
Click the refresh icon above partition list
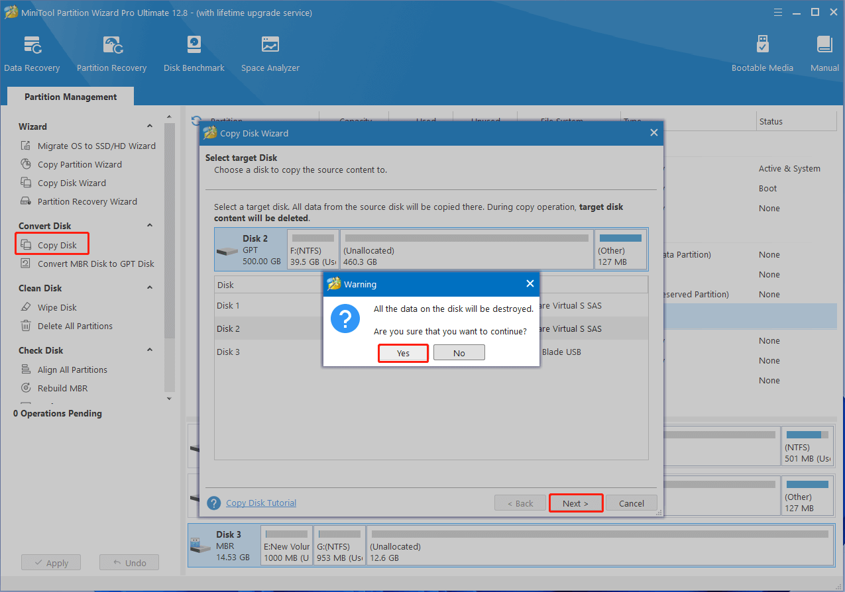pos(195,121)
